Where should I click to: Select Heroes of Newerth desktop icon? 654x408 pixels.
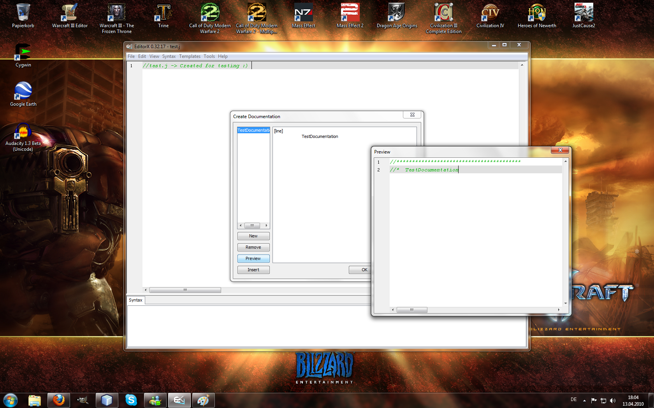tap(537, 16)
